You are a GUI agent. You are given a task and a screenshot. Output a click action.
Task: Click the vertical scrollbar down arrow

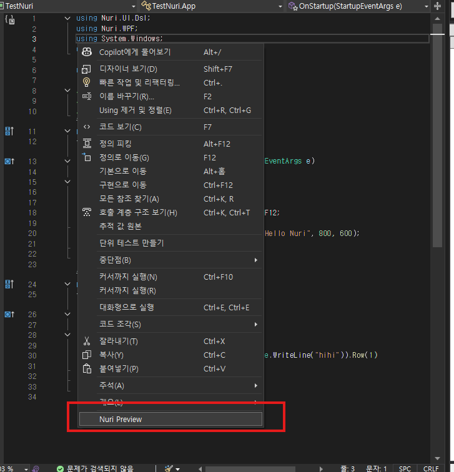click(x=437, y=458)
